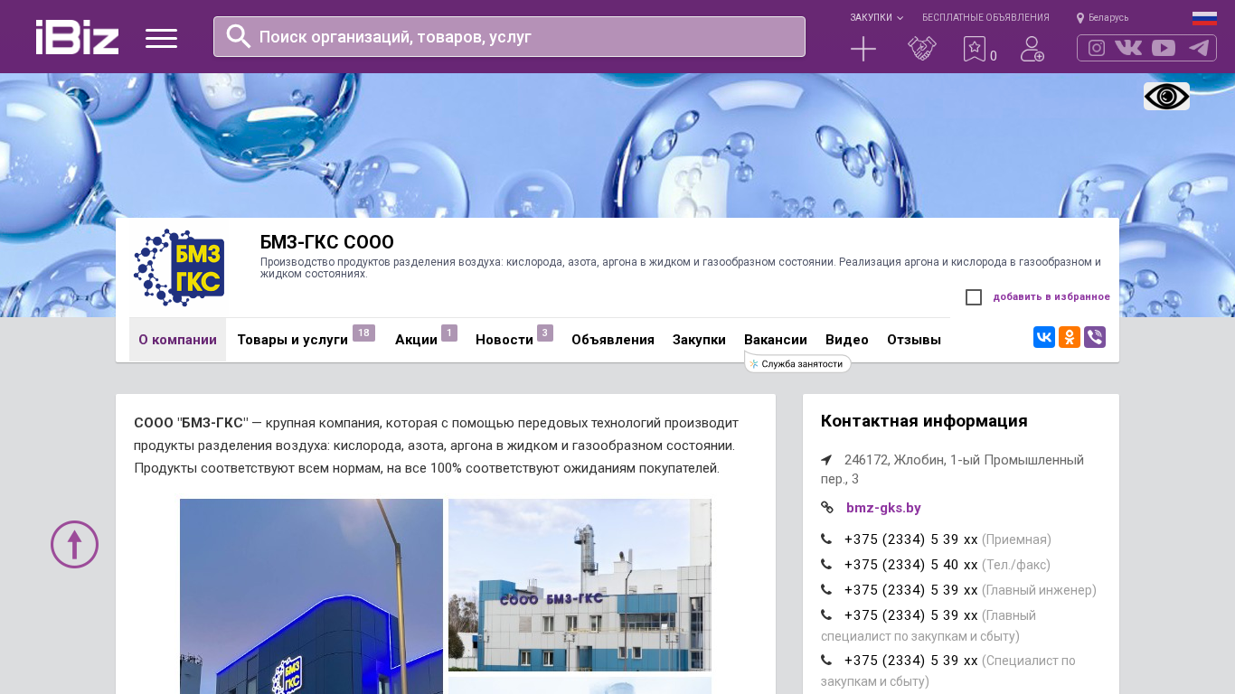
Task: Switch language via the Russian flag
Action: click(1204, 18)
